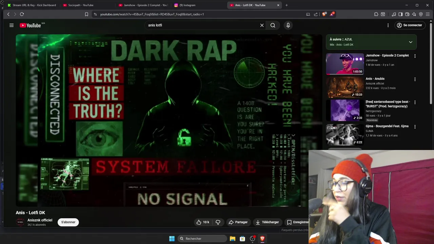Screen dimensions: 434x244
Task: Click the taskbar Rechercher search box
Action: point(202,239)
